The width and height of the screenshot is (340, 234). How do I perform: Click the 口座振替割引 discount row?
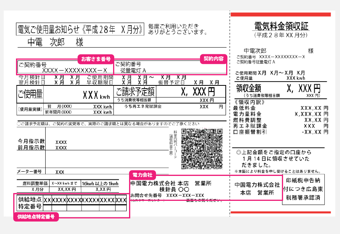[x=281, y=132]
